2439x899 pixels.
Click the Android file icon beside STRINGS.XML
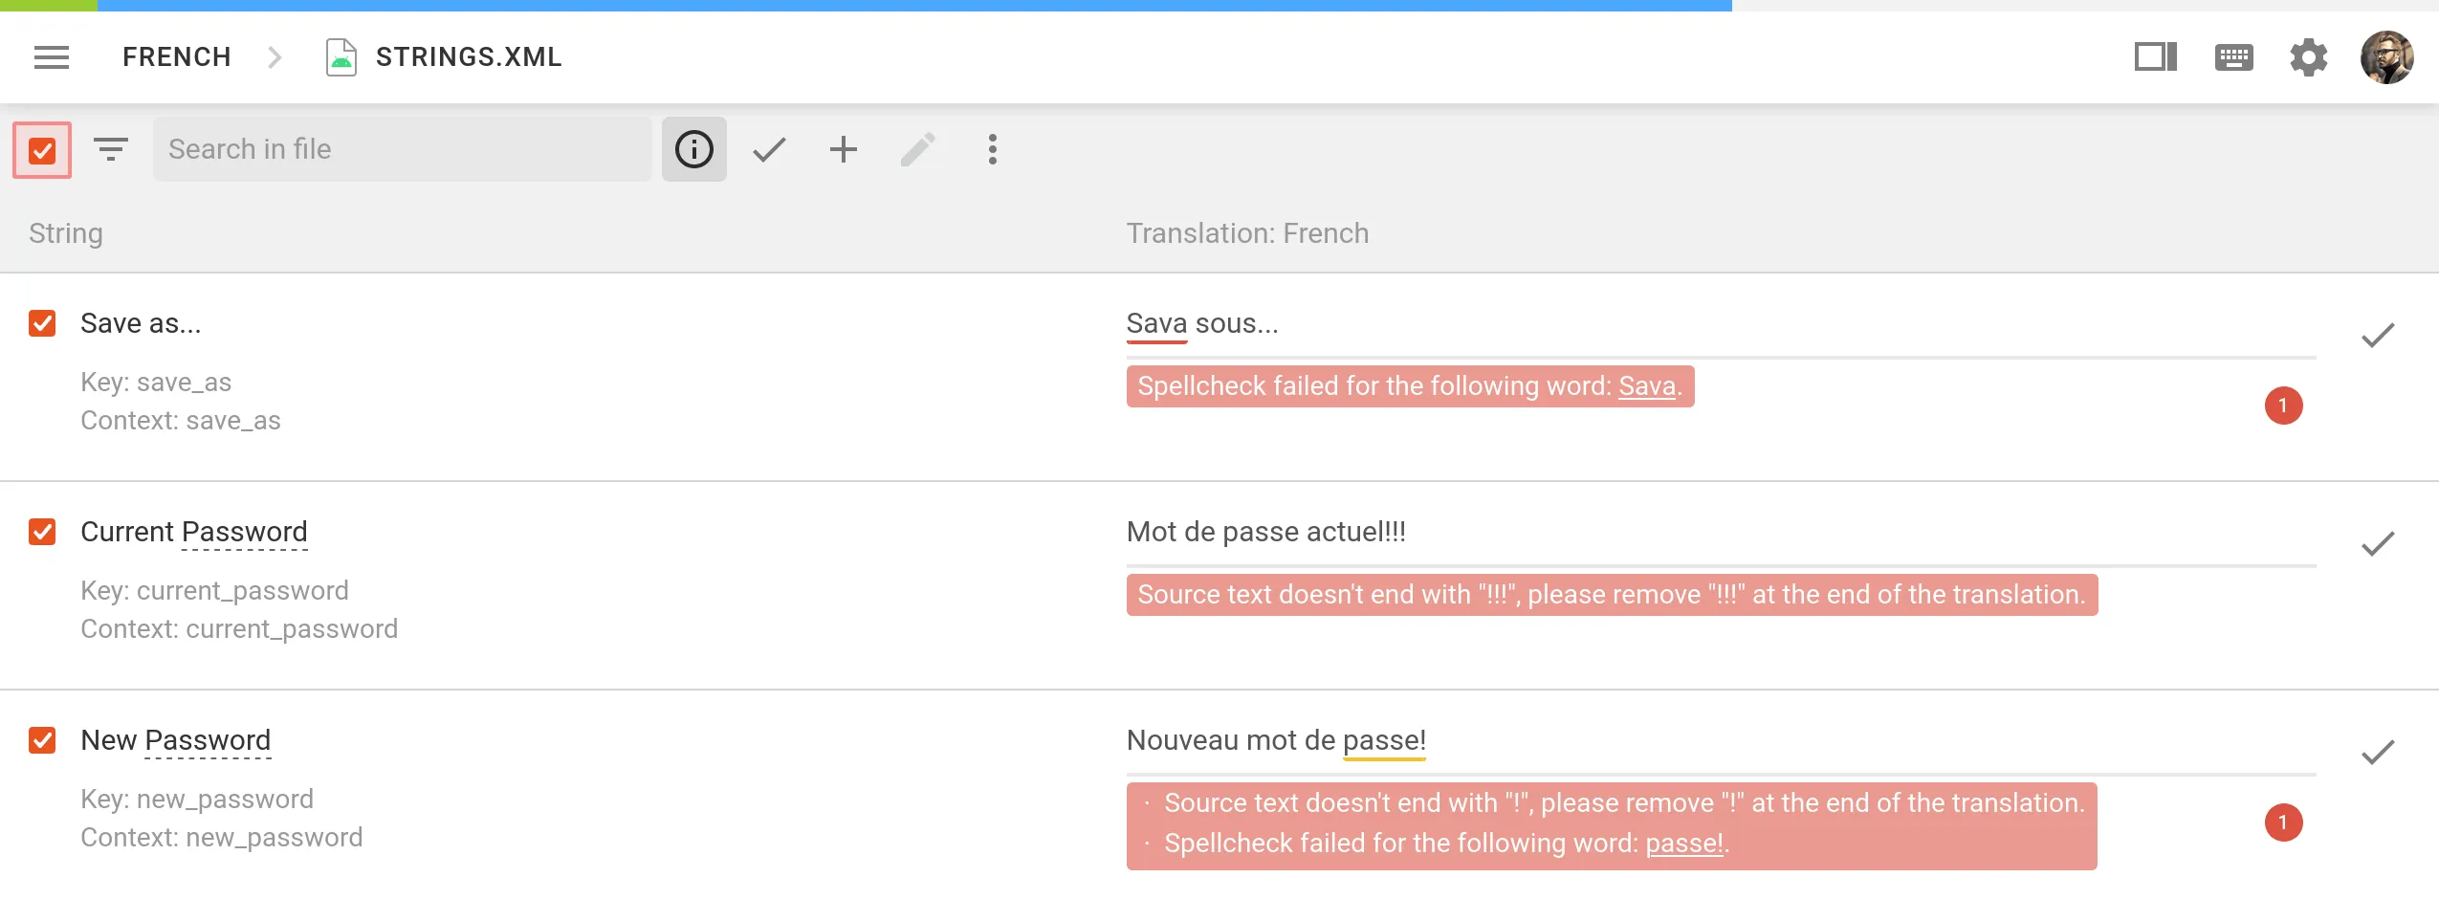[x=341, y=56]
